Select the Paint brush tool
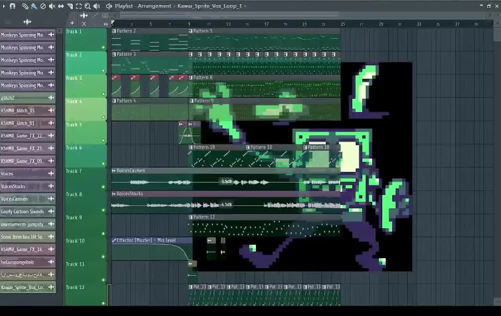This screenshot has height=316, width=501. [33, 6]
